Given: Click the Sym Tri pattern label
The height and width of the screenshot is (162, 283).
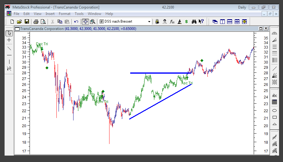Looking at the screenshot, I should coord(102,102).
